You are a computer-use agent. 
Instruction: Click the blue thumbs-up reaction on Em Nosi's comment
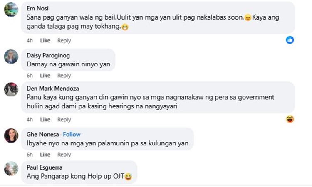tap(290, 40)
